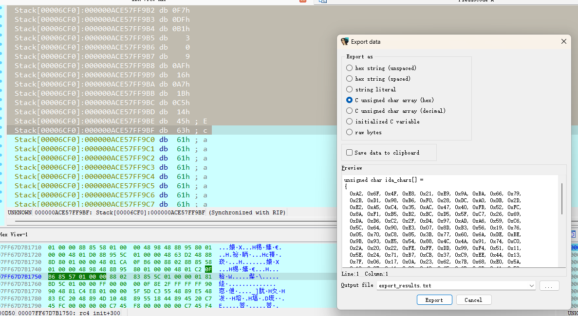This screenshot has width=578, height=316.
Task: Close the Export data dialog with X
Action: tap(563, 42)
